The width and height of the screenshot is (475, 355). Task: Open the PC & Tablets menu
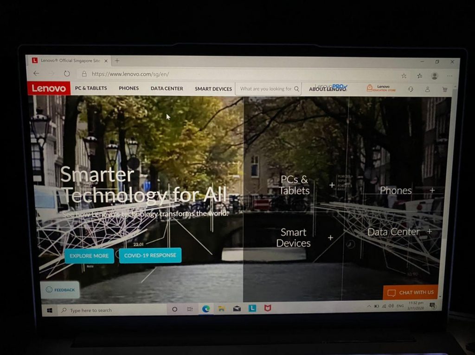(91, 88)
